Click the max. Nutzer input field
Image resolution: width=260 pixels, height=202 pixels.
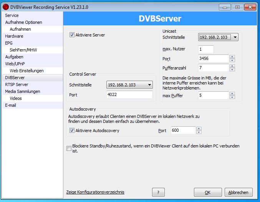(x=206, y=49)
